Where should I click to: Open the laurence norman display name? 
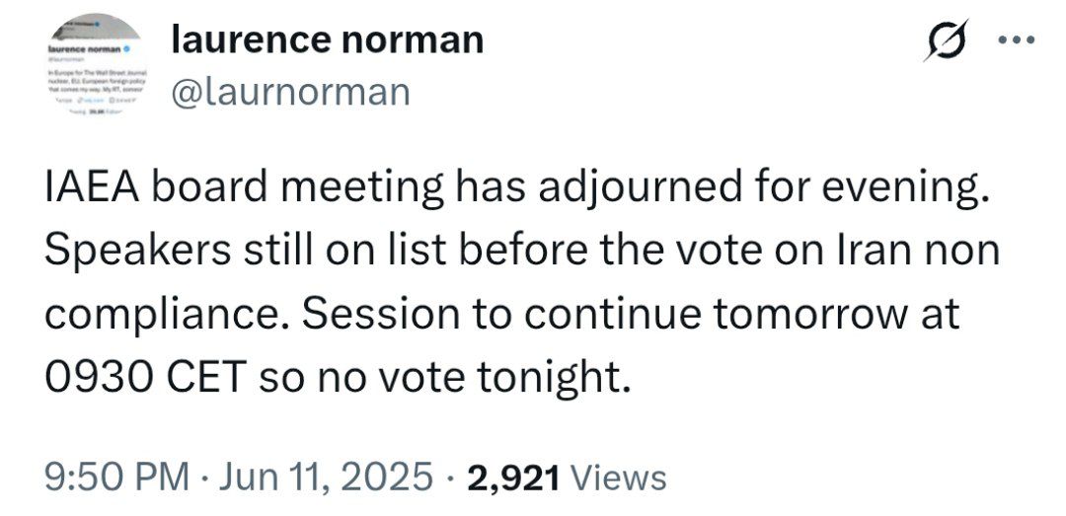pos(327,38)
